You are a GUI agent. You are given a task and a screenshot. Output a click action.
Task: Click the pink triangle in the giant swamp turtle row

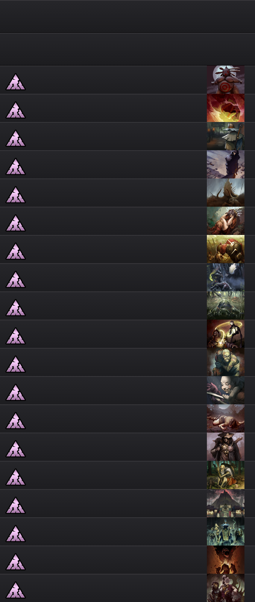click(x=16, y=308)
